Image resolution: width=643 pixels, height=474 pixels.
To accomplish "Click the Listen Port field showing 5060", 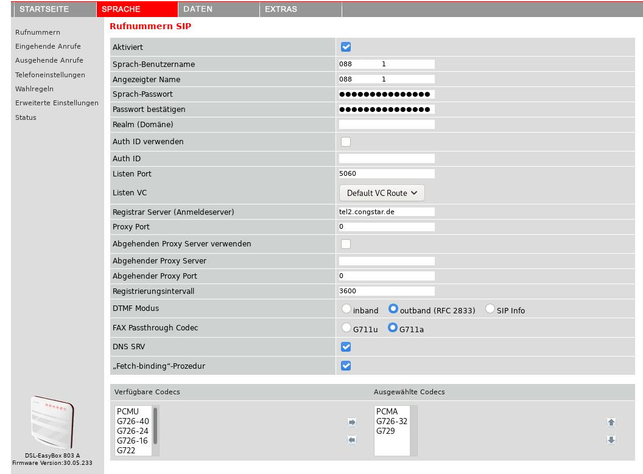I will (x=387, y=173).
